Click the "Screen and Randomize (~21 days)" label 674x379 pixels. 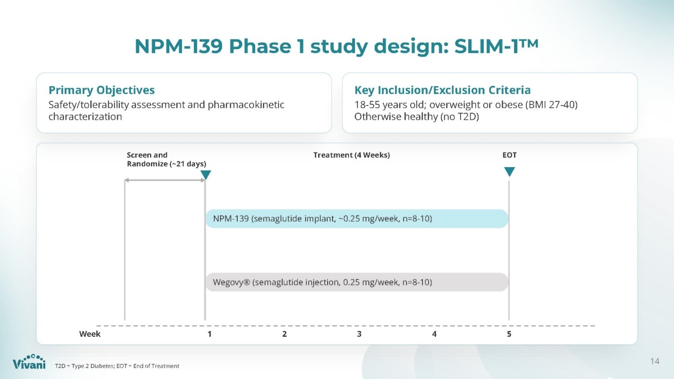166,159
